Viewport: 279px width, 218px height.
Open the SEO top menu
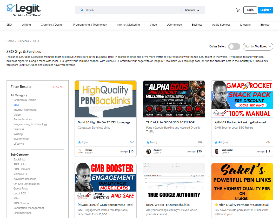click(x=9, y=25)
